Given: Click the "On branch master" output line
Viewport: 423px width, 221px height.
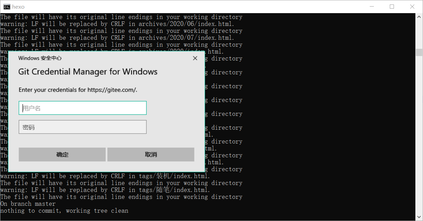Looking at the screenshot, I should pyautogui.click(x=28, y=204).
